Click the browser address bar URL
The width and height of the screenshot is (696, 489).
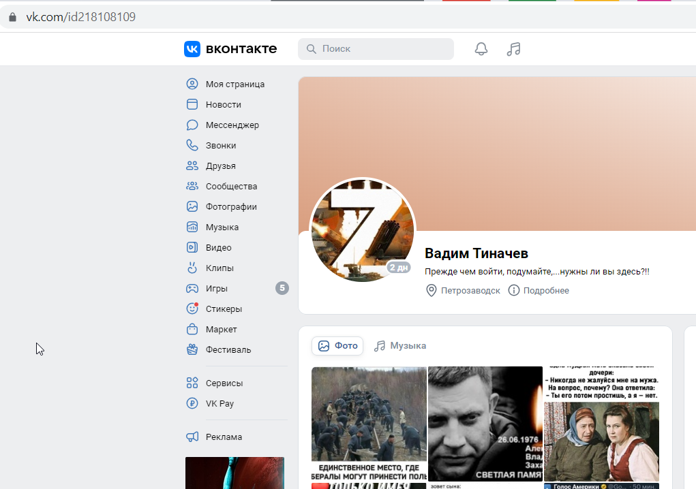[81, 17]
